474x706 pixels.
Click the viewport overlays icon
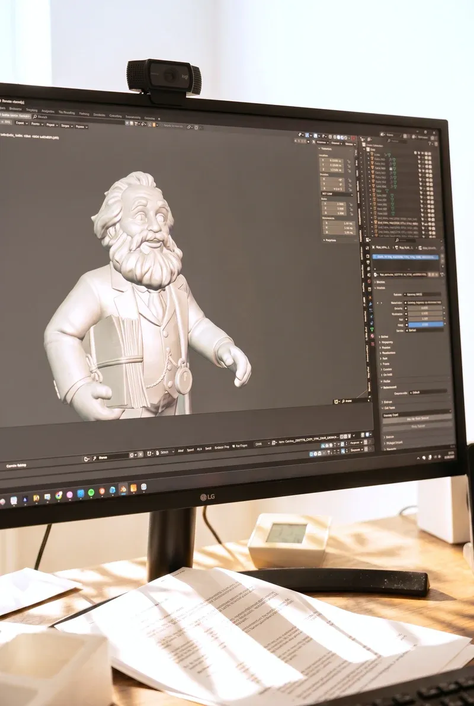pos(315,136)
